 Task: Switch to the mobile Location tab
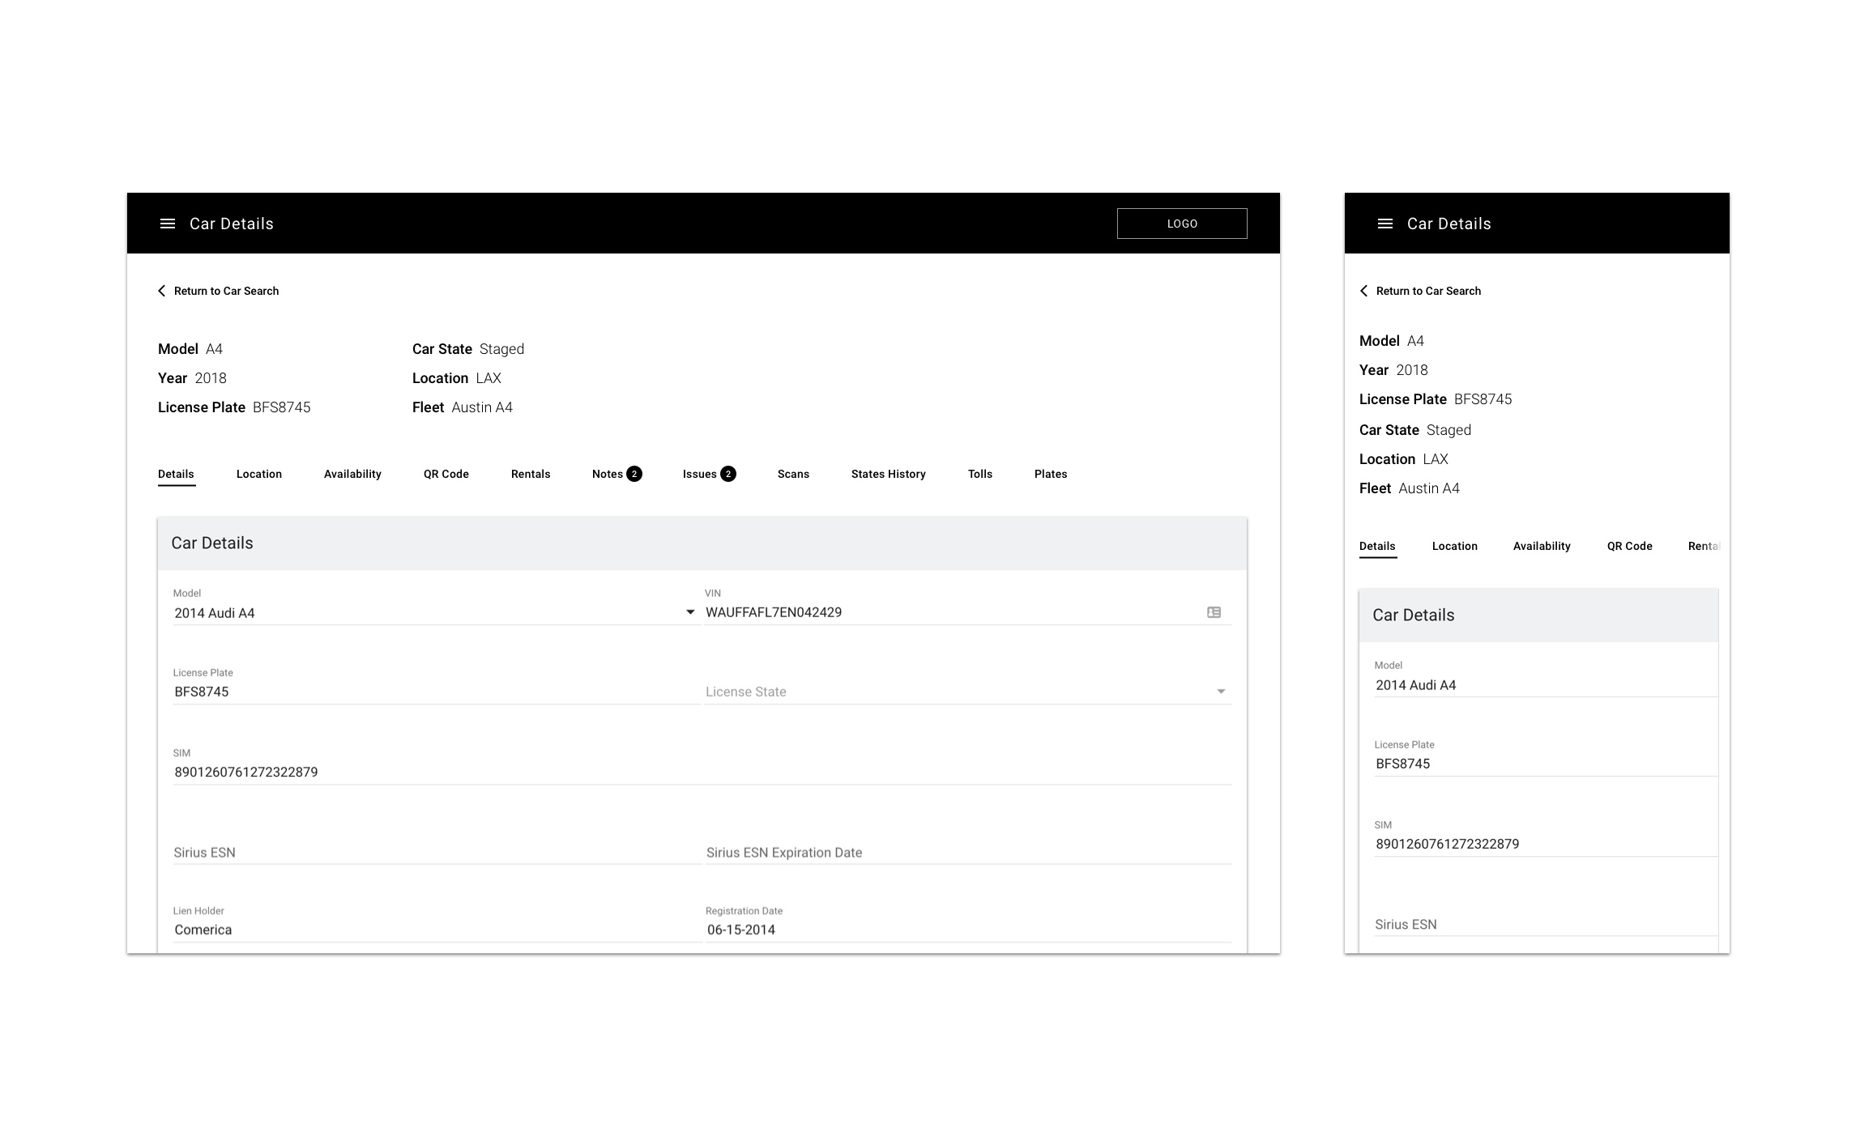point(1454,546)
